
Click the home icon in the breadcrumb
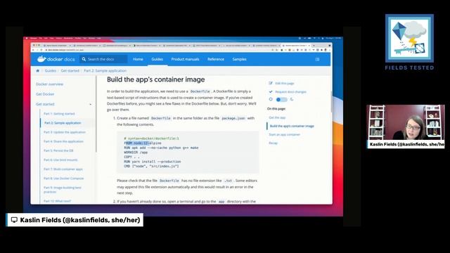coord(37,70)
